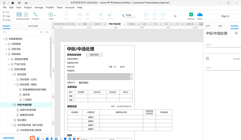Click the gray widget note swatch
This screenshot has height=140, width=241.
(208, 58)
